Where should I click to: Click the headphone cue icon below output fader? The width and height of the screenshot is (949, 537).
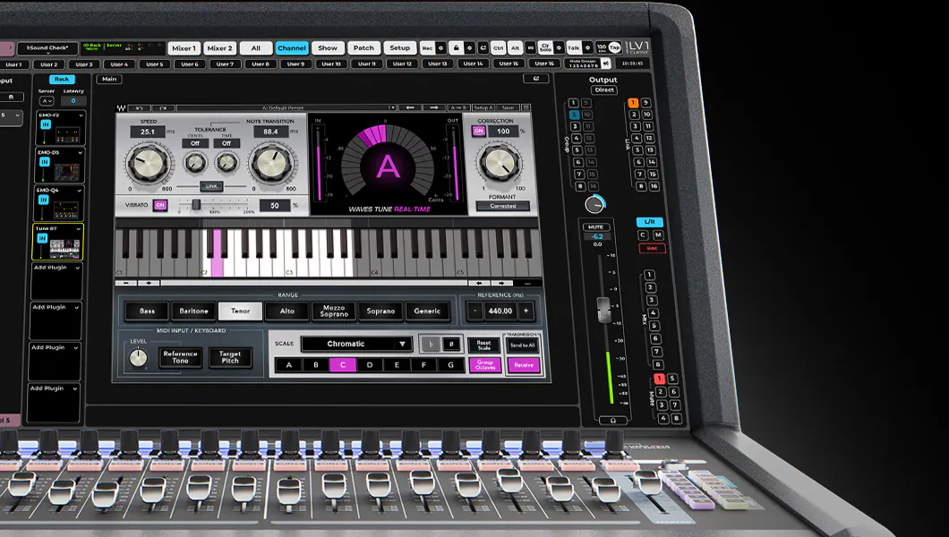coord(612,421)
